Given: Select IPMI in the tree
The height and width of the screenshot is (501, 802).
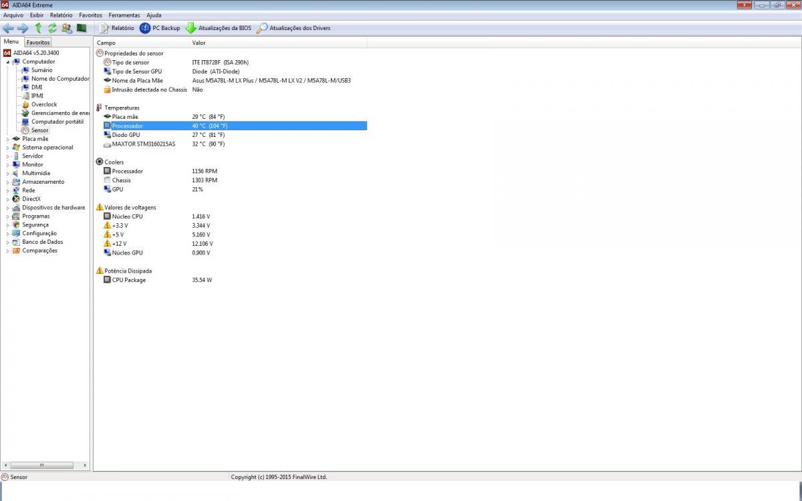Looking at the screenshot, I should coord(37,96).
